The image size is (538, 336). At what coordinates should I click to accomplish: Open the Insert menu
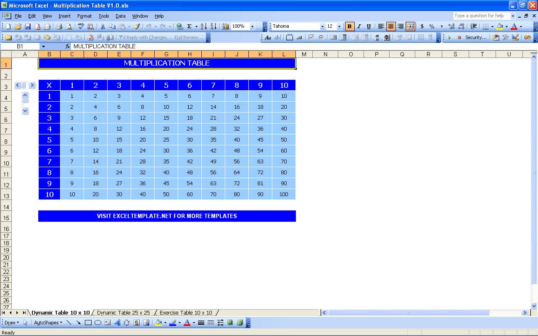(x=64, y=16)
